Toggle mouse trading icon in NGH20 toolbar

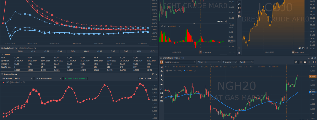click(301, 62)
